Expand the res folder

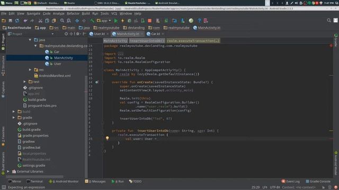[x=30, y=70]
